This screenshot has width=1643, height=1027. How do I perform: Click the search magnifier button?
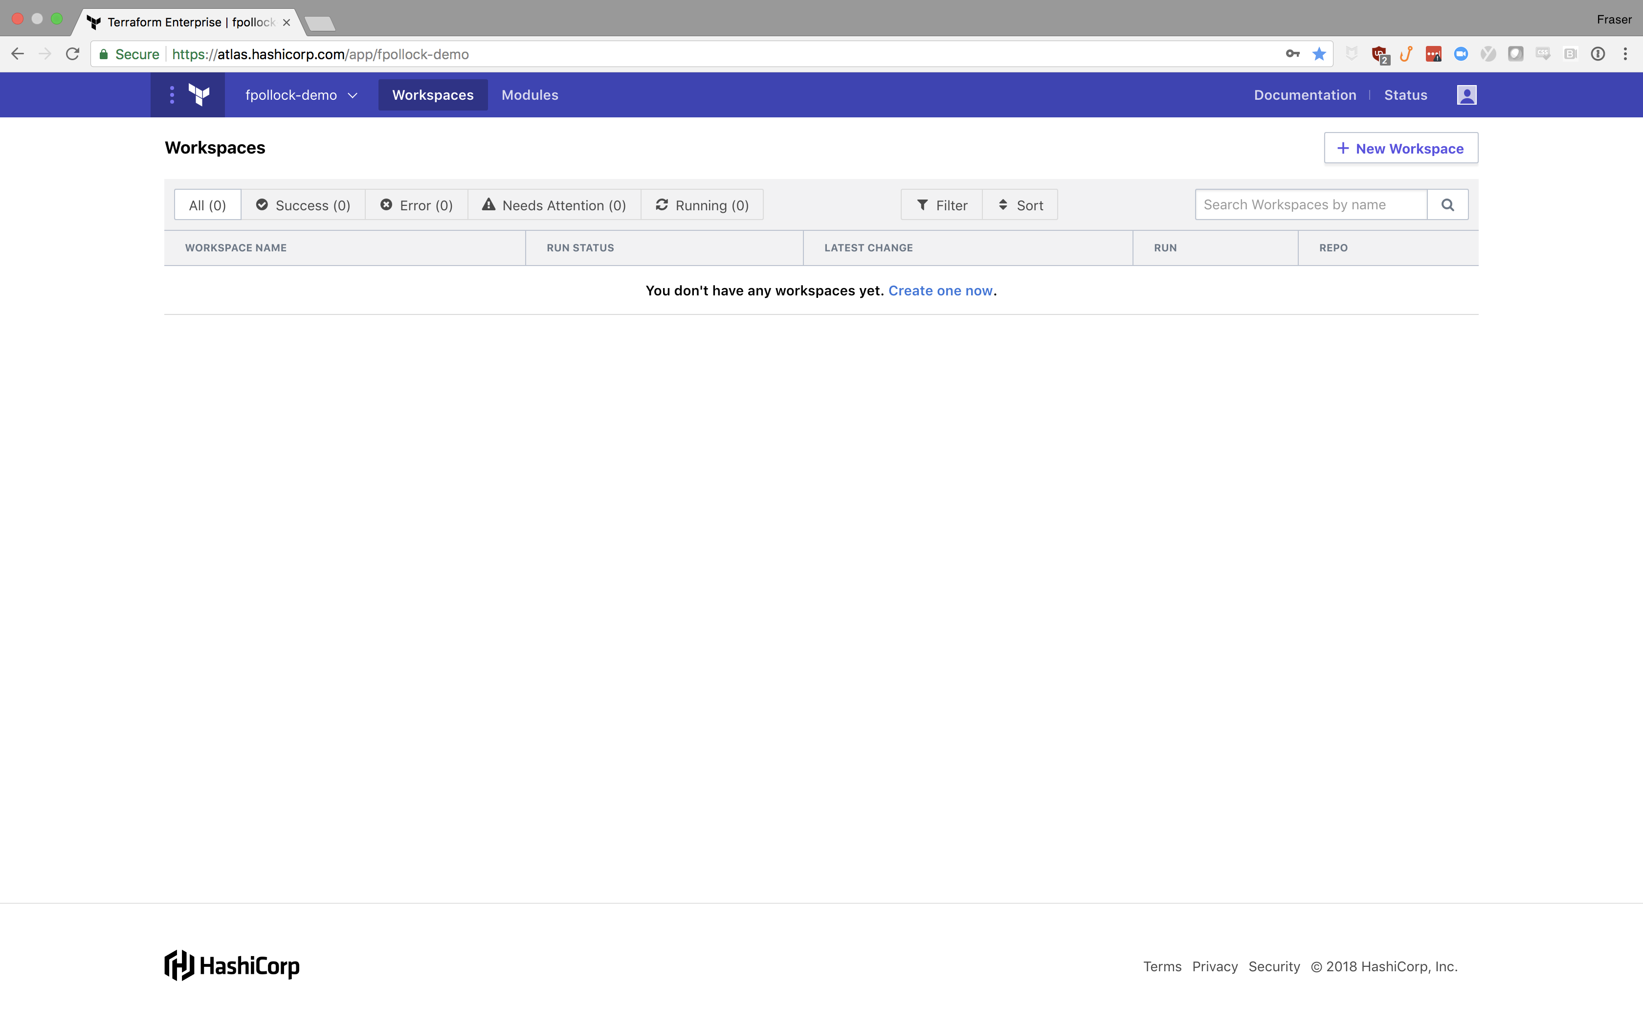coord(1447,204)
